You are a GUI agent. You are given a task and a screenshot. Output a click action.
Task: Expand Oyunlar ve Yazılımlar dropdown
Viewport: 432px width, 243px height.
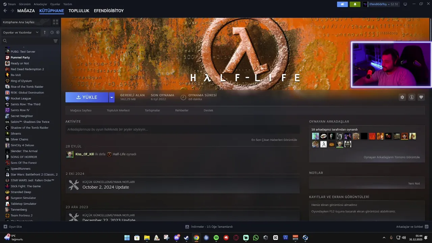coord(21,32)
